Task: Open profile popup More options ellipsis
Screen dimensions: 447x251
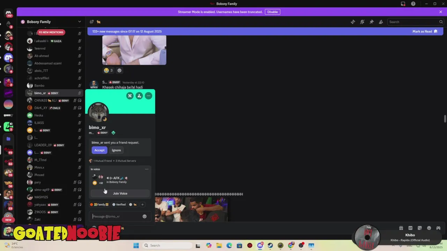Action: [148, 96]
